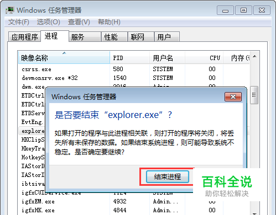Click the Task Manager title bar icon

pyautogui.click(x=9, y=10)
